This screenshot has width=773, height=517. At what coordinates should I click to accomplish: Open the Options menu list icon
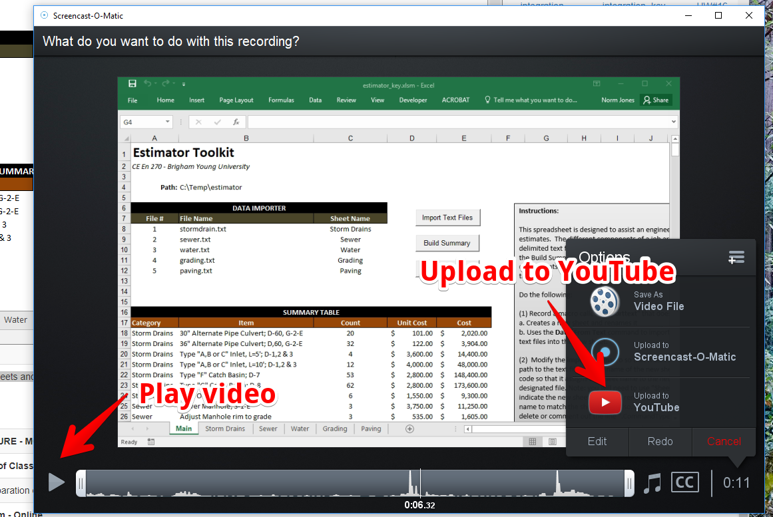point(736,257)
